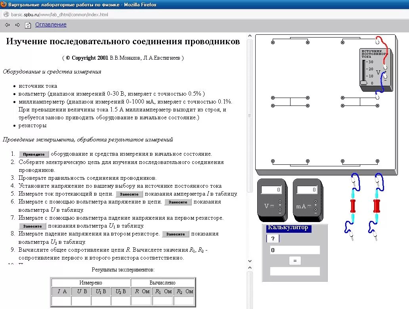The width and height of the screenshot is (409, 309).
Task: Click Занесите button for voltmeter reading U
Action: click(x=178, y=202)
